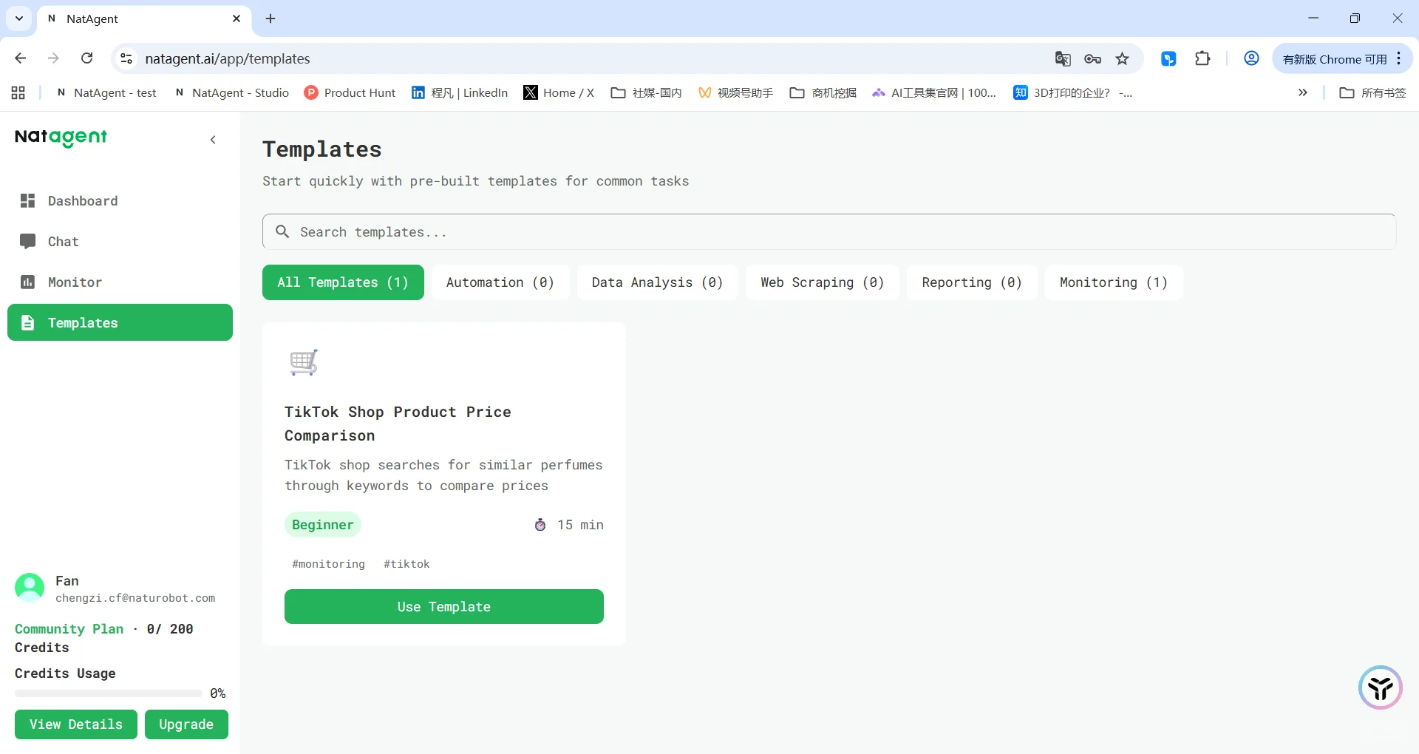
Task: Open the Chrome profile icon
Action: pyautogui.click(x=1251, y=58)
